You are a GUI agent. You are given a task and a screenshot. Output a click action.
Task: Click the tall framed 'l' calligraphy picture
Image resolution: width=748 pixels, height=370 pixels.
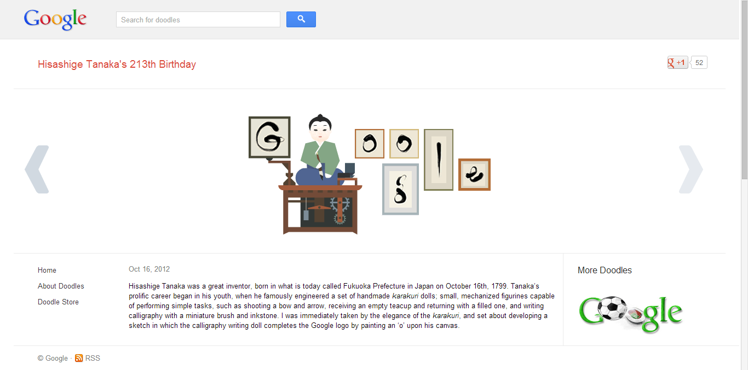coord(439,160)
